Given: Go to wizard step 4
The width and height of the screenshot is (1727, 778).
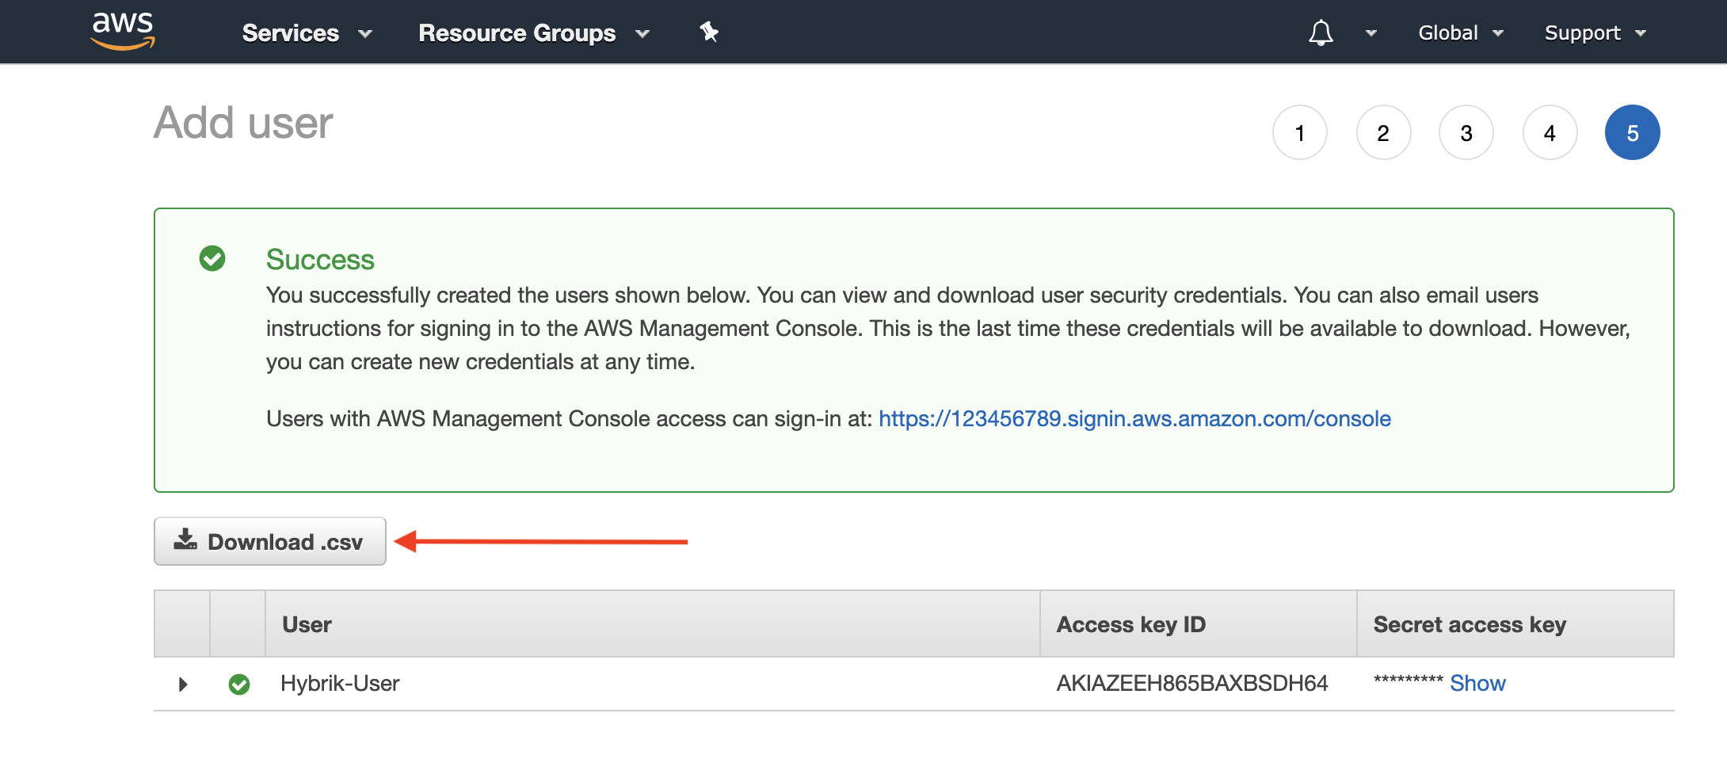Looking at the screenshot, I should click(1550, 132).
